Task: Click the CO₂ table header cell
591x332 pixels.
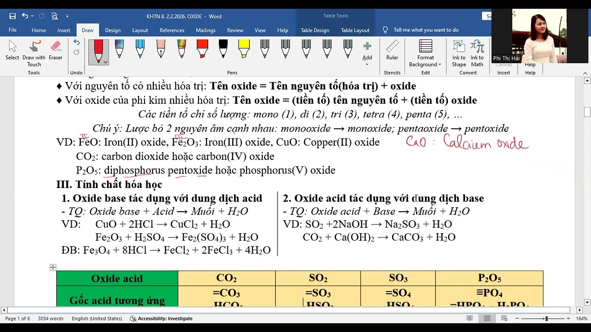Action: pos(227,278)
